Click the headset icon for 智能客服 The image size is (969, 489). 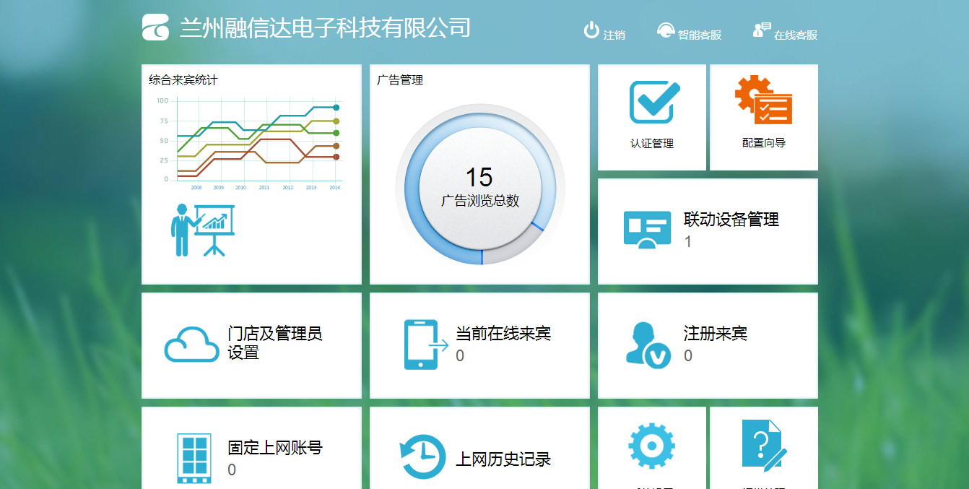click(665, 30)
